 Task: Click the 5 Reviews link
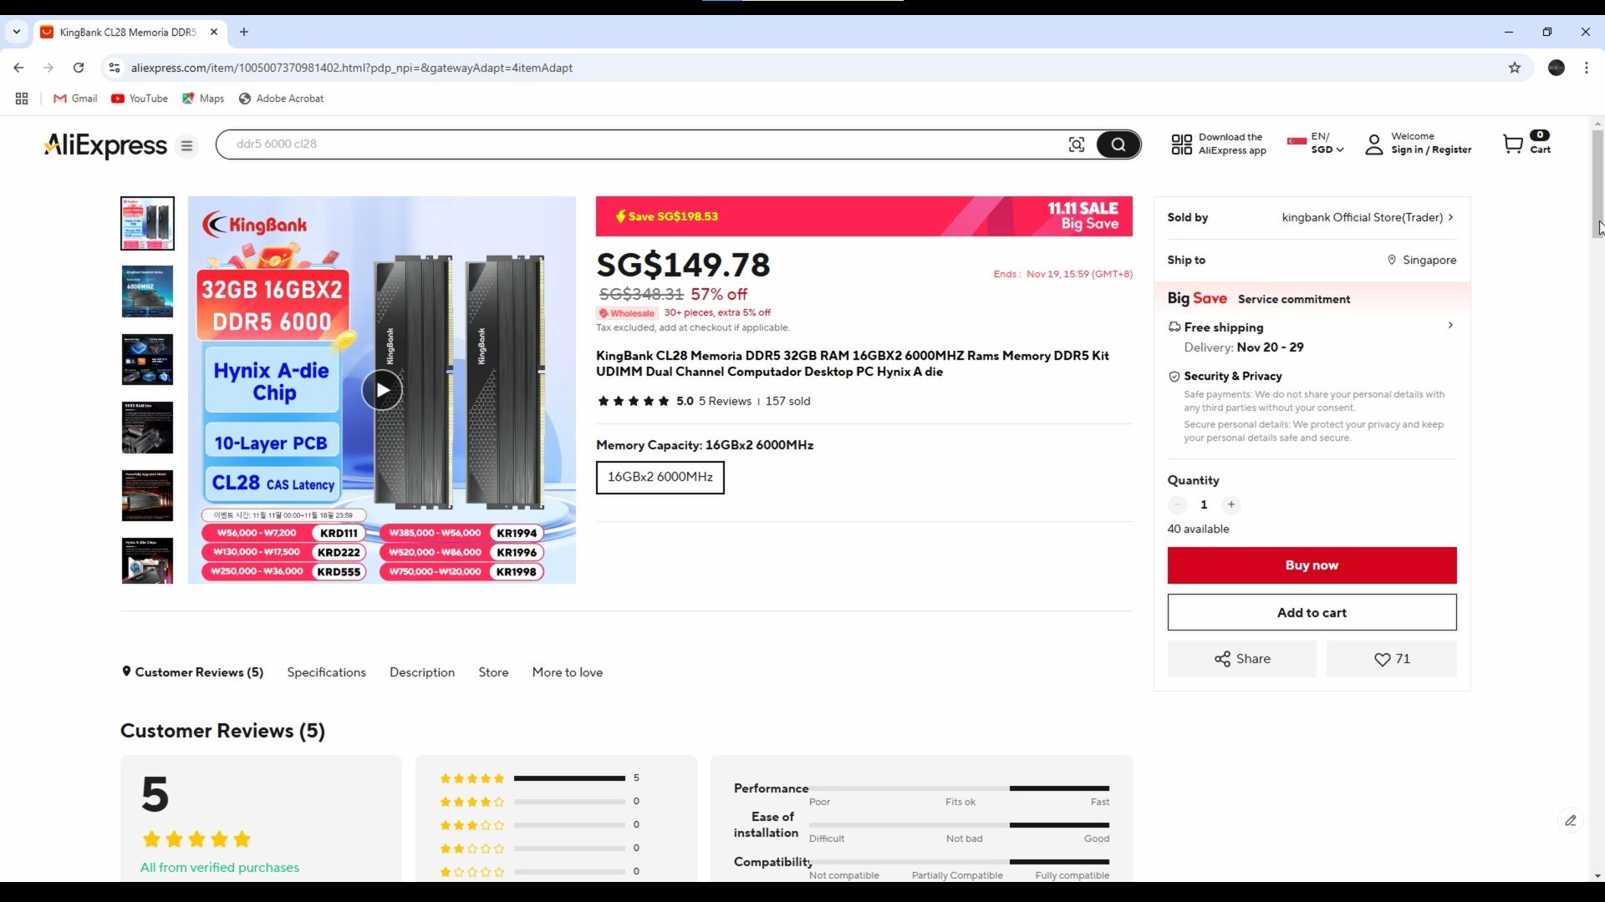point(725,401)
